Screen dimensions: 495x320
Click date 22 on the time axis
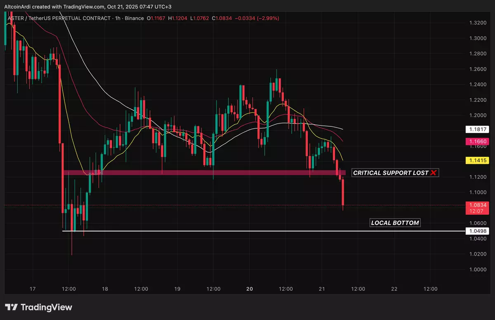(x=394, y=289)
